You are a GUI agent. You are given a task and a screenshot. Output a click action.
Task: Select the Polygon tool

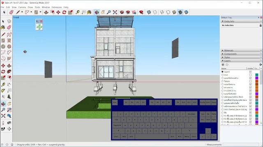point(9,47)
